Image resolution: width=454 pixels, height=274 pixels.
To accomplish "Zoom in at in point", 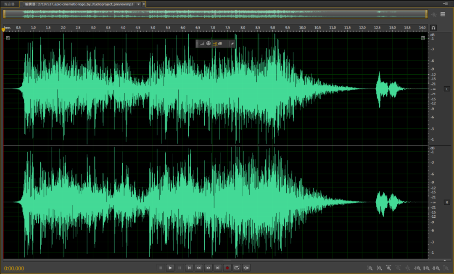I will 417,268.
